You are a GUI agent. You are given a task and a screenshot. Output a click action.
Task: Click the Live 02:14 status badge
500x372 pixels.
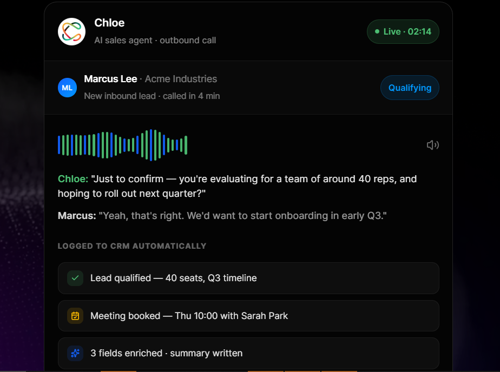(403, 31)
